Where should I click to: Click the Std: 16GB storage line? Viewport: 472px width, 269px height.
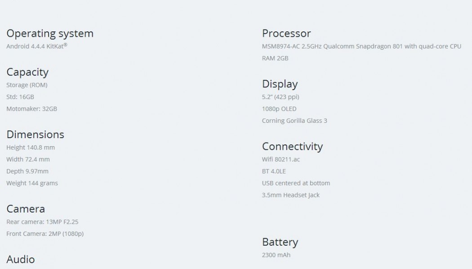(x=20, y=97)
